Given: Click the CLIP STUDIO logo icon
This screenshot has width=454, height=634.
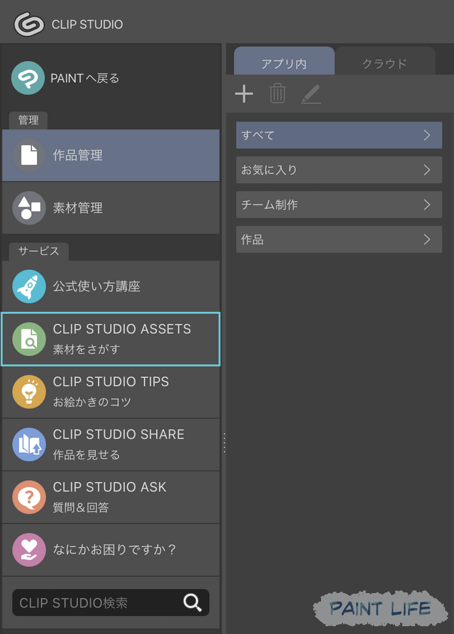Looking at the screenshot, I should [28, 24].
